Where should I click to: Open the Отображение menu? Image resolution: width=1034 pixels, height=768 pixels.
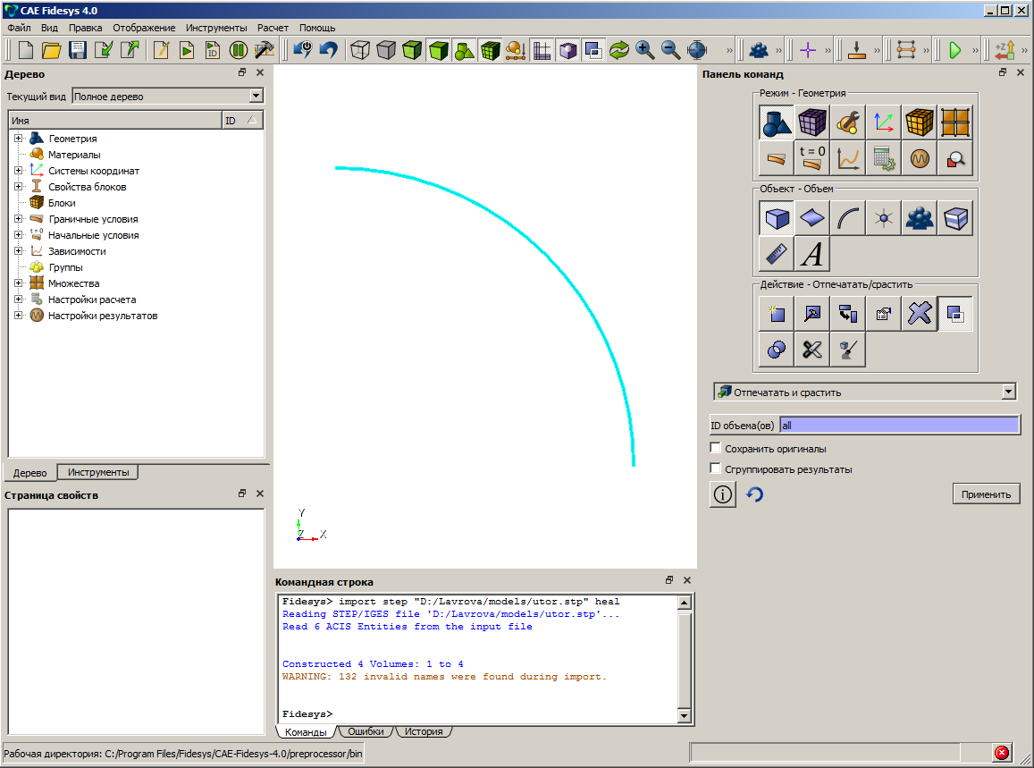[x=144, y=28]
